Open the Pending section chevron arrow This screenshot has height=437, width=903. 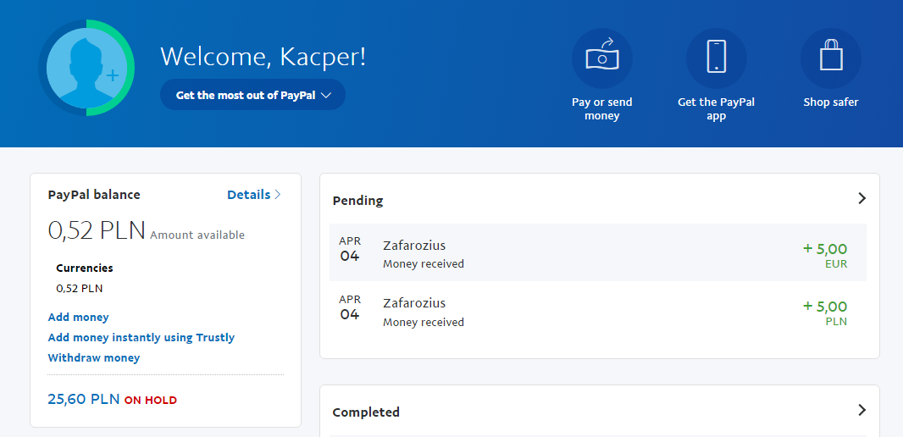862,199
